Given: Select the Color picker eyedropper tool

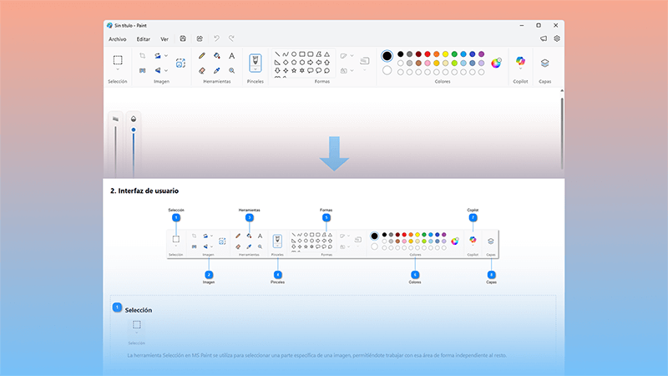Looking at the screenshot, I should [217, 71].
